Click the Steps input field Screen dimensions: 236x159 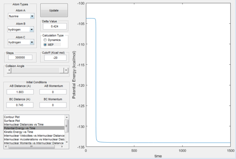click(x=20, y=57)
